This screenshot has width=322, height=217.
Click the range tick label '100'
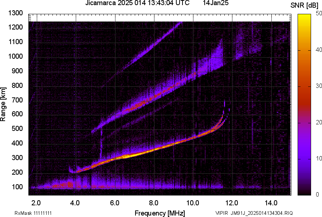[17, 187]
